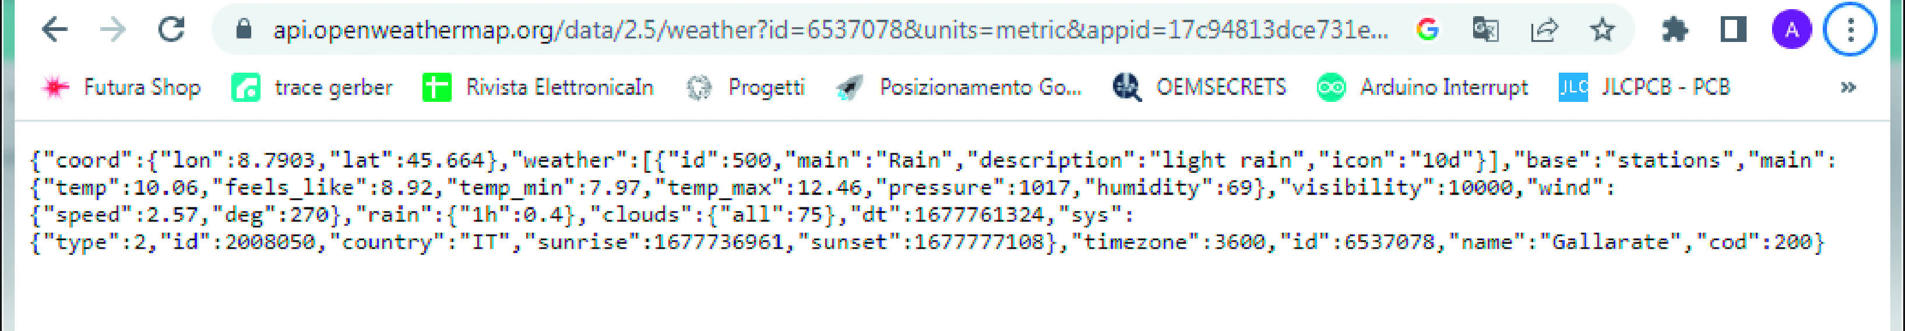This screenshot has width=1905, height=331.
Task: Open the Extensions puzzle piece menu
Action: tap(1674, 30)
